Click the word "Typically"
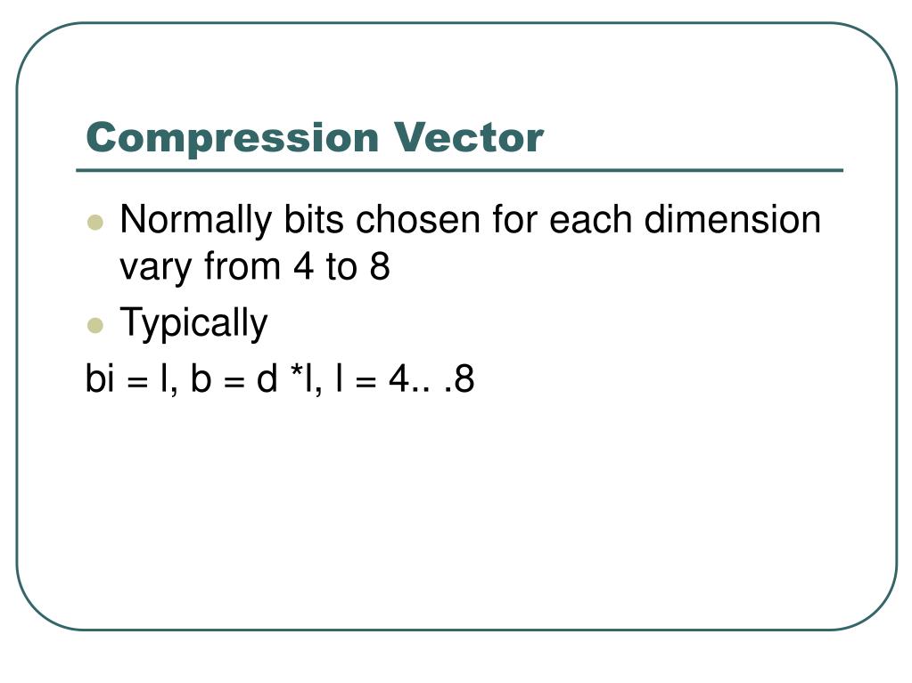Screen dimensions: 912x683 pyautogui.click(x=193, y=324)
